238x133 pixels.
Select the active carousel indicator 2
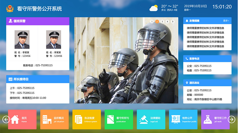pos(157,21)
